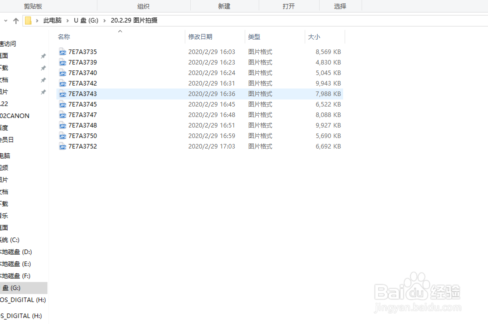The height and width of the screenshot is (324, 488).
Task: Click date 2020/2/29 16:03
Action: click(212, 51)
